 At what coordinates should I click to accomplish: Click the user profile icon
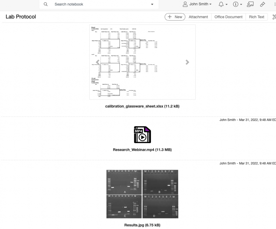pyautogui.click(x=185, y=4)
